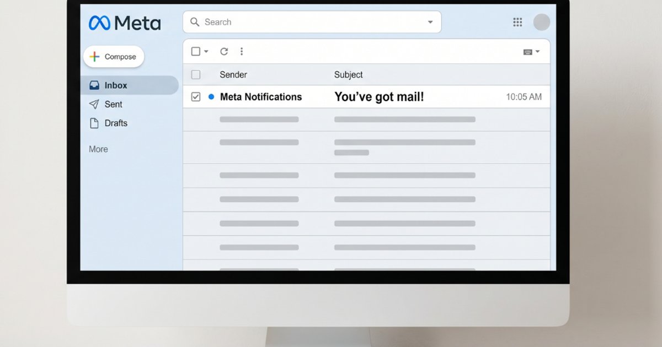
Task: Expand the select-all dropdown arrow
Action: 206,51
